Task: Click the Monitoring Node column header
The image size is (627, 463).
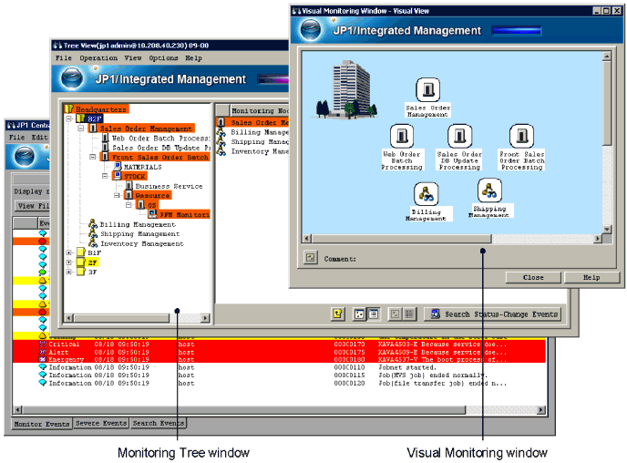Action: [260, 110]
